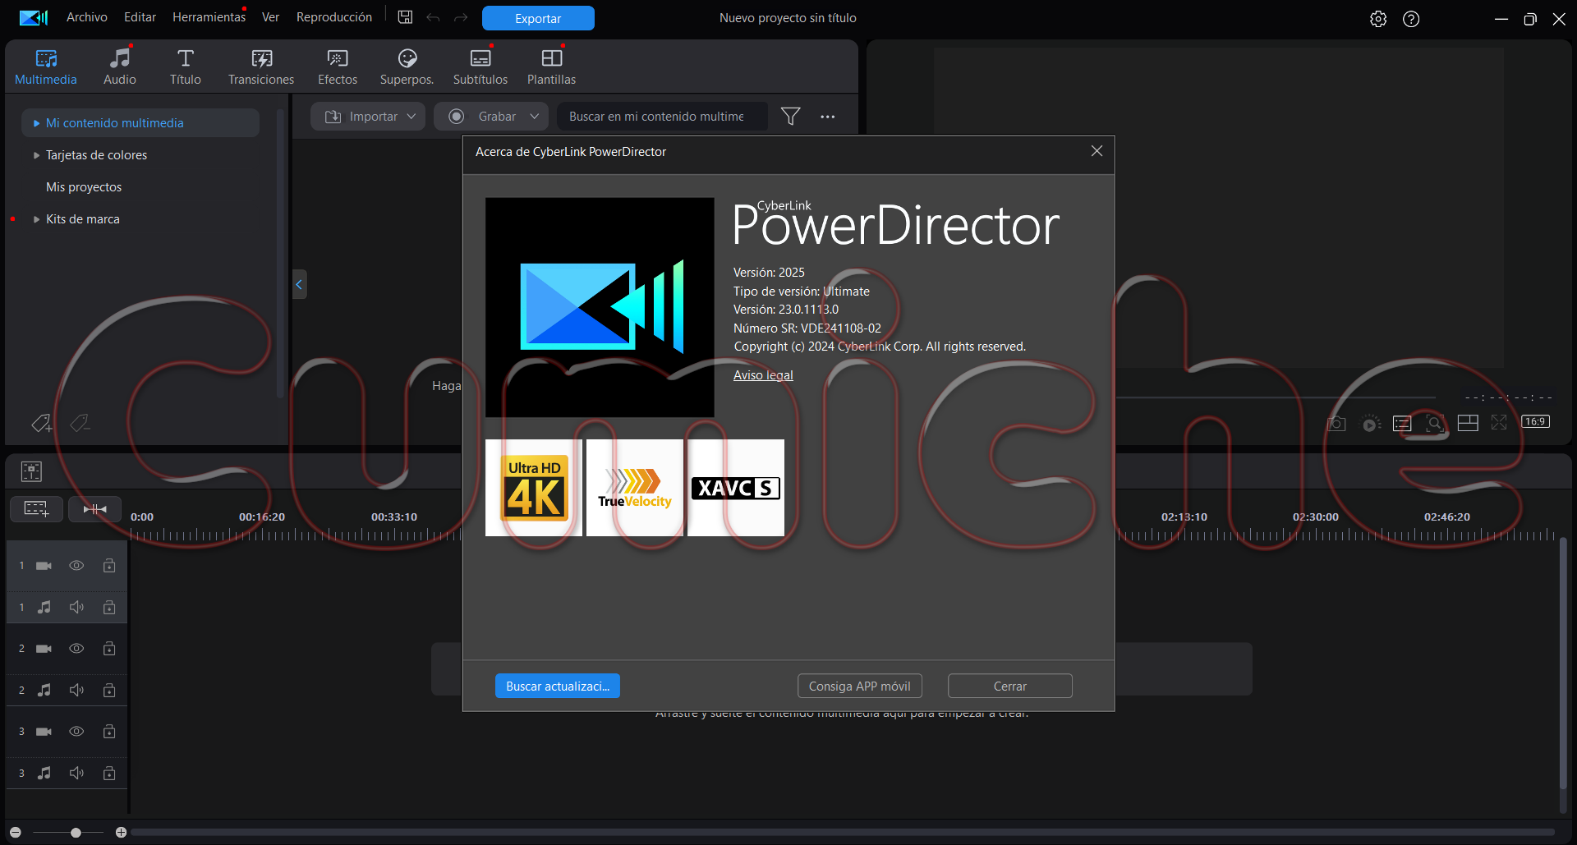This screenshot has width=1577, height=845.
Task: Open the Archivo menu
Action: [x=87, y=17]
